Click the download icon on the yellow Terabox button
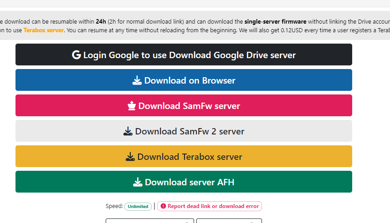The width and height of the screenshot is (390, 223). [130, 157]
